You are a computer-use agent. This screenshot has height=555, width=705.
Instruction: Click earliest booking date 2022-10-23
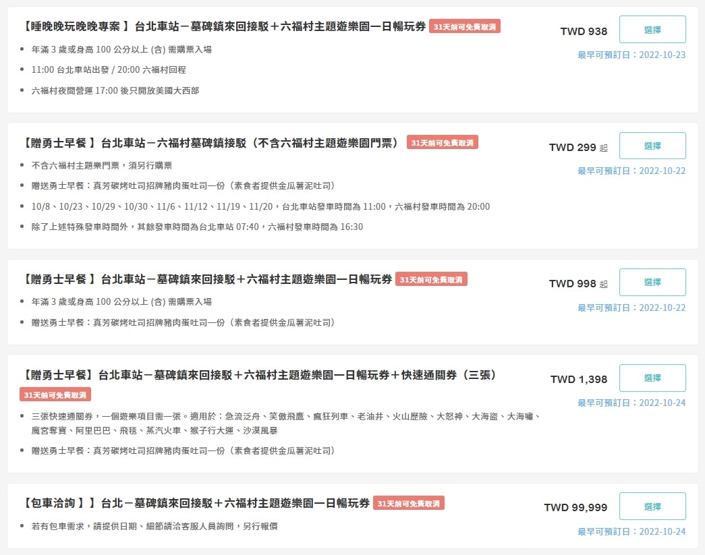pyautogui.click(x=631, y=55)
